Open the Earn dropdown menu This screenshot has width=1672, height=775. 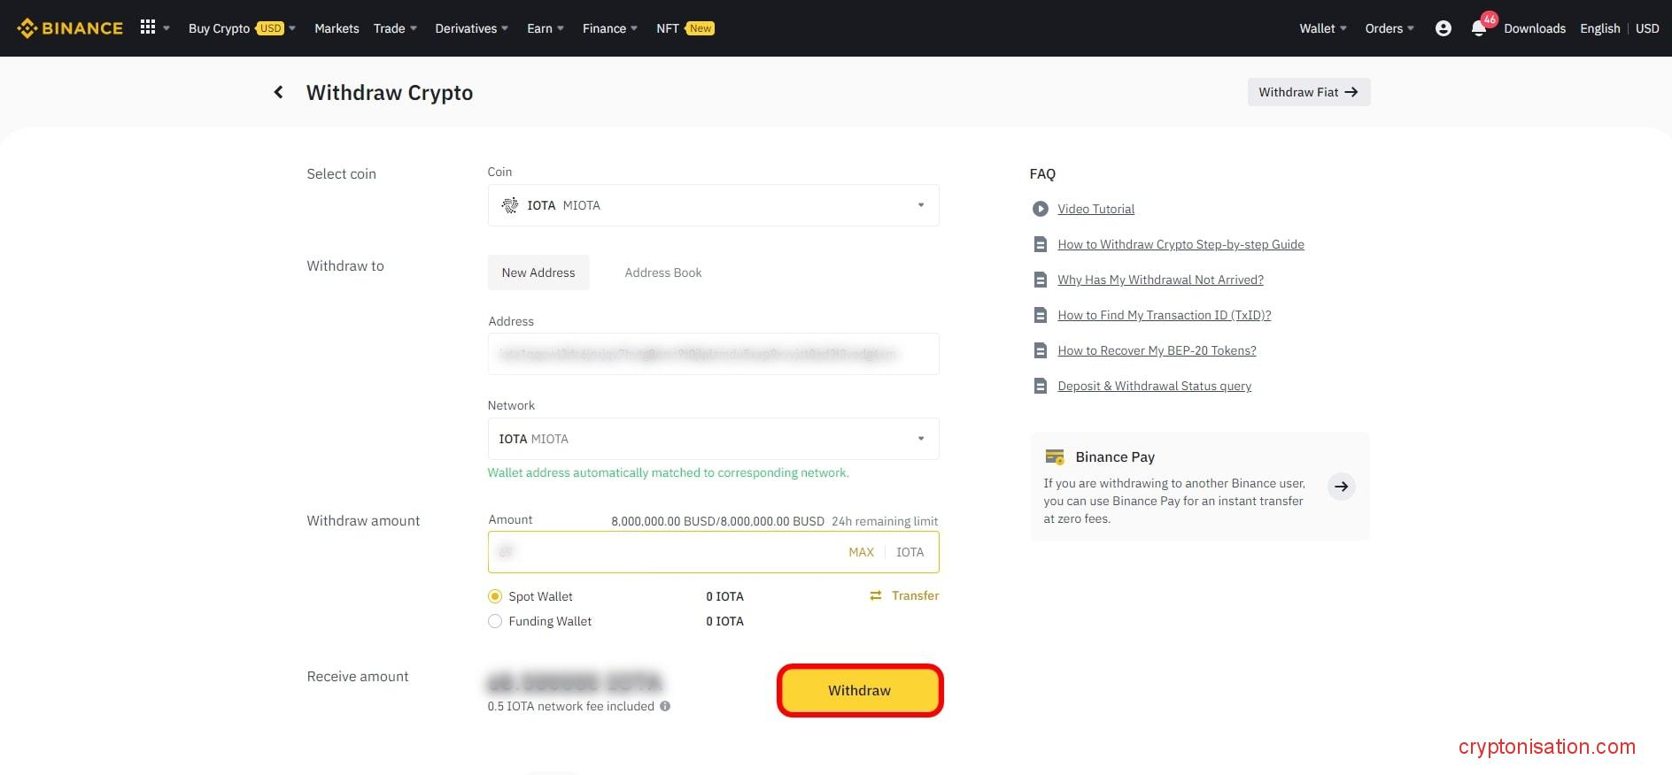pyautogui.click(x=546, y=28)
